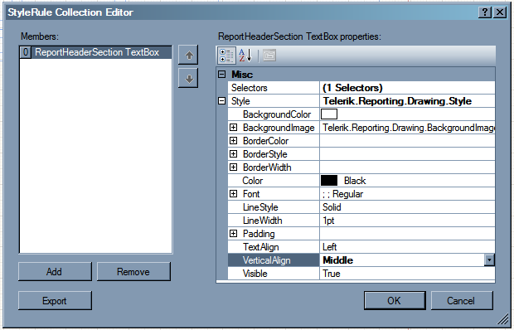The width and height of the screenshot is (514, 330).
Task: Confirm with the OK button
Action: 395,300
